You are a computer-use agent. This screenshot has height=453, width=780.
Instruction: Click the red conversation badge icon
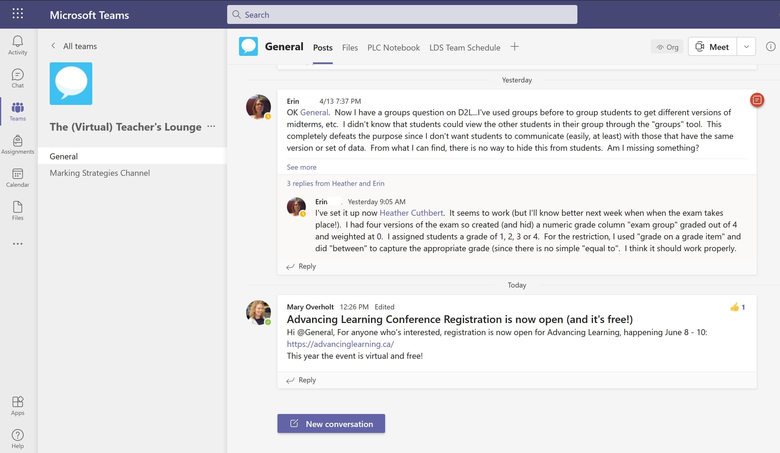pyautogui.click(x=757, y=100)
